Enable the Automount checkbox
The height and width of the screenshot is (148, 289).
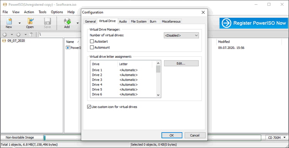[92, 47]
